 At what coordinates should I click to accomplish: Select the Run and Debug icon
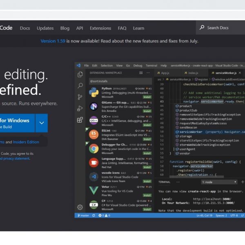point(80,108)
